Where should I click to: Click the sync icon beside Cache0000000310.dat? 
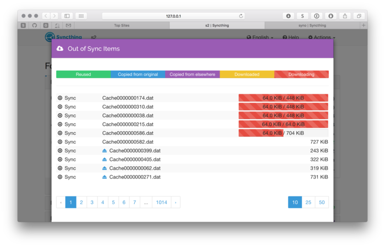tap(60, 106)
